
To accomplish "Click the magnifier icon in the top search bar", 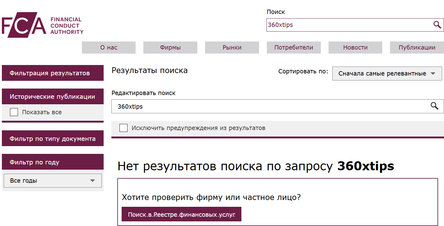I will coord(437,25).
